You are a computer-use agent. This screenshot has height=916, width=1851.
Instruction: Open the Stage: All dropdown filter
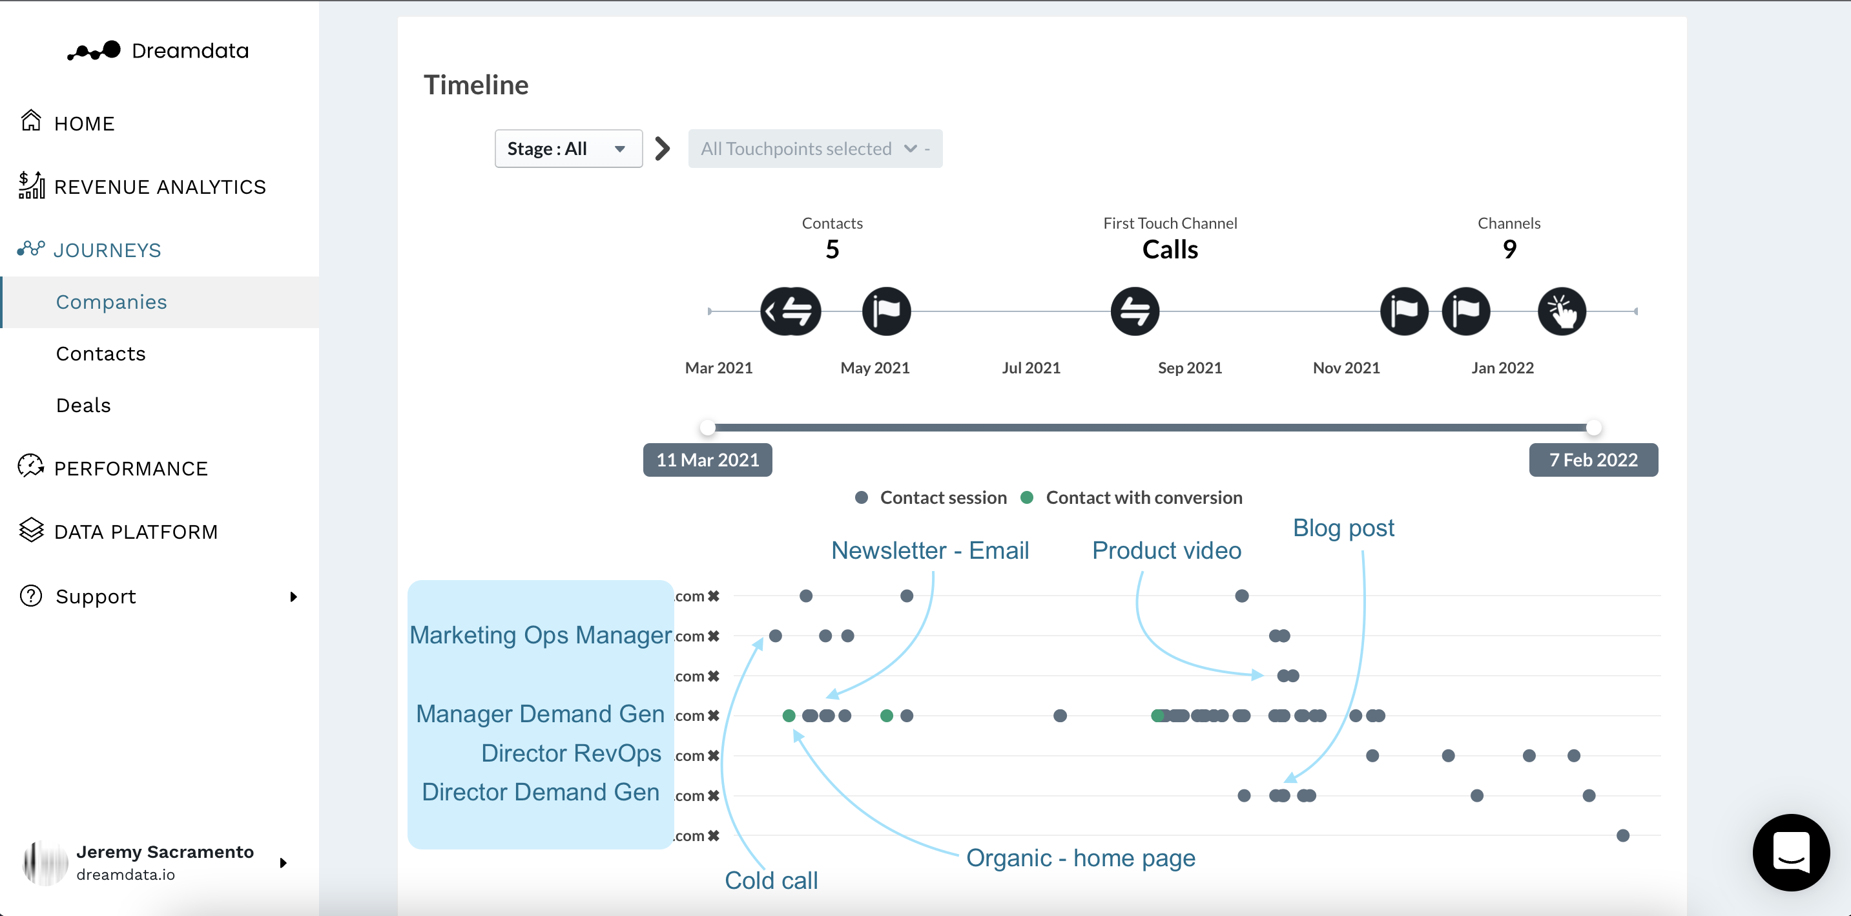coord(566,147)
